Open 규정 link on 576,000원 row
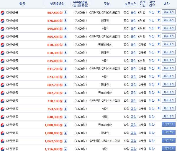This screenshot has width=177, height=151. (x=133, y=21)
